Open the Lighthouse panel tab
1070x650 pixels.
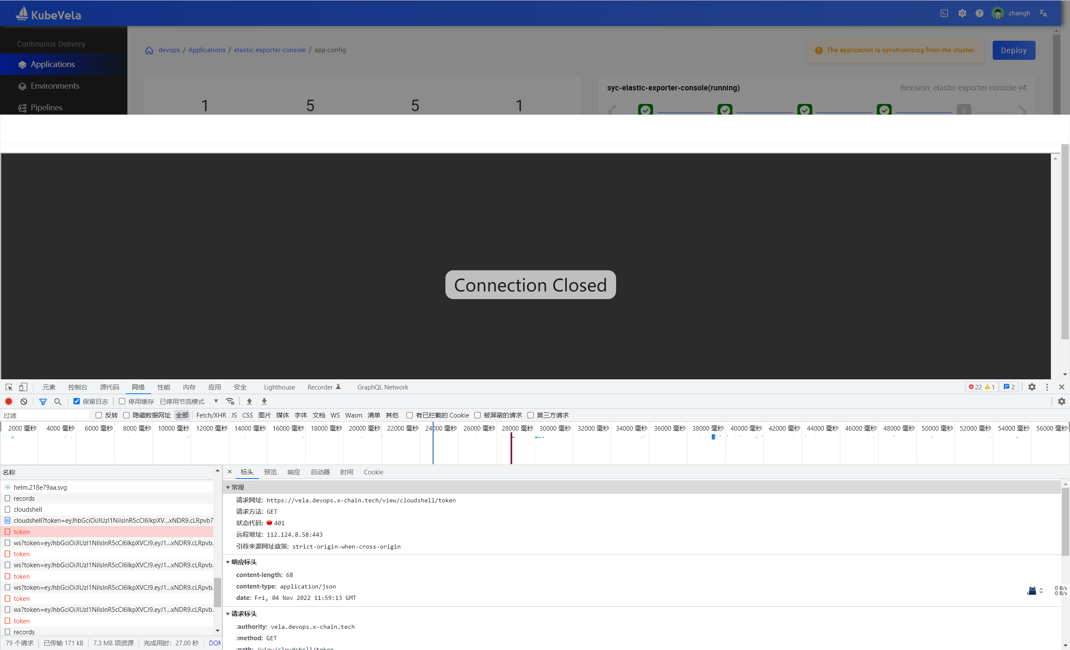click(x=279, y=387)
